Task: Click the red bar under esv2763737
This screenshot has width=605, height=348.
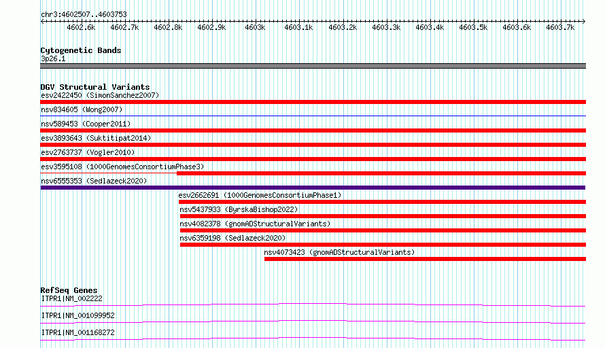Action: pyautogui.click(x=313, y=159)
